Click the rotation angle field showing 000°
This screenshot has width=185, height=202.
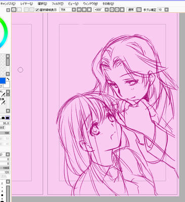[99, 10]
